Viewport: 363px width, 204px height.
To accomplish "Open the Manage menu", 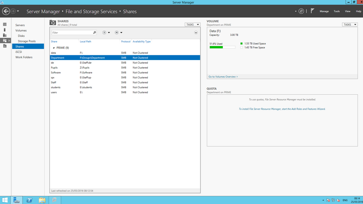I will coord(324,11).
